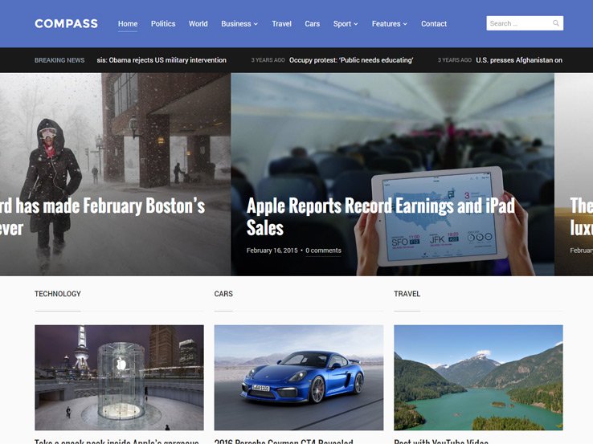The height and width of the screenshot is (444, 593).
Task: Open 'U.S. presses Afghanistan on' headline
Action: 519,60
